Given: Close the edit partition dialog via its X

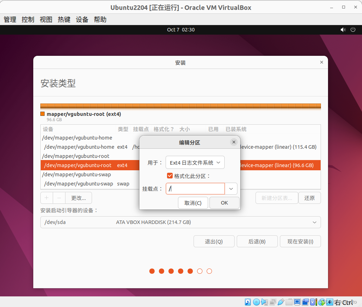Looking at the screenshot, I should tap(234, 142).
